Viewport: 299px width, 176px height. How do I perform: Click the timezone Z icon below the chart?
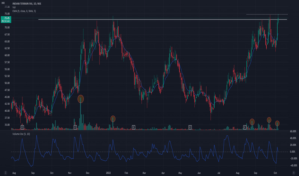coord(5,173)
